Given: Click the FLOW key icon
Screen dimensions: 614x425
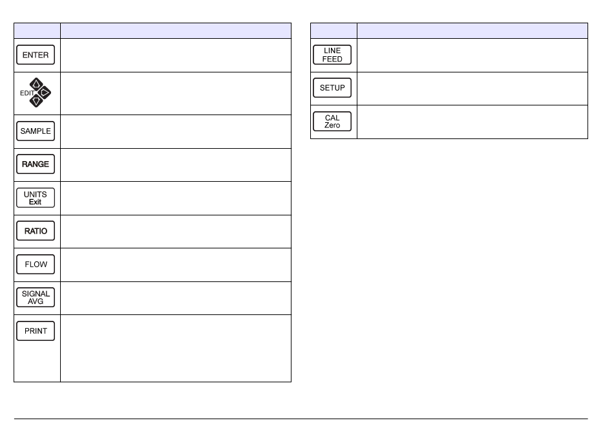Looking at the screenshot, I should click(x=36, y=265).
